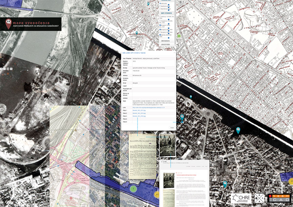Click the teal map marker near the top center
The height and width of the screenshot is (207, 293).
pyautogui.click(x=148, y=3)
